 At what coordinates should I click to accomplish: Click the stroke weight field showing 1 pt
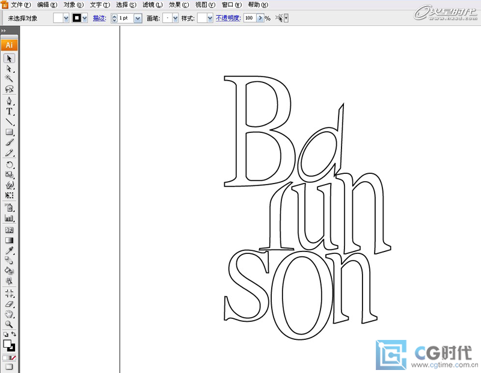pos(126,19)
